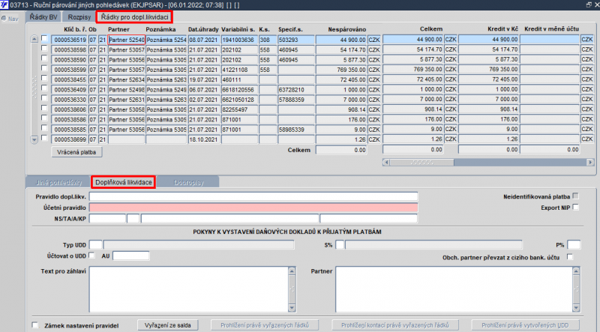The width and height of the screenshot is (600, 332).
Task: Open the Rozpisy tab
Action: point(79,16)
